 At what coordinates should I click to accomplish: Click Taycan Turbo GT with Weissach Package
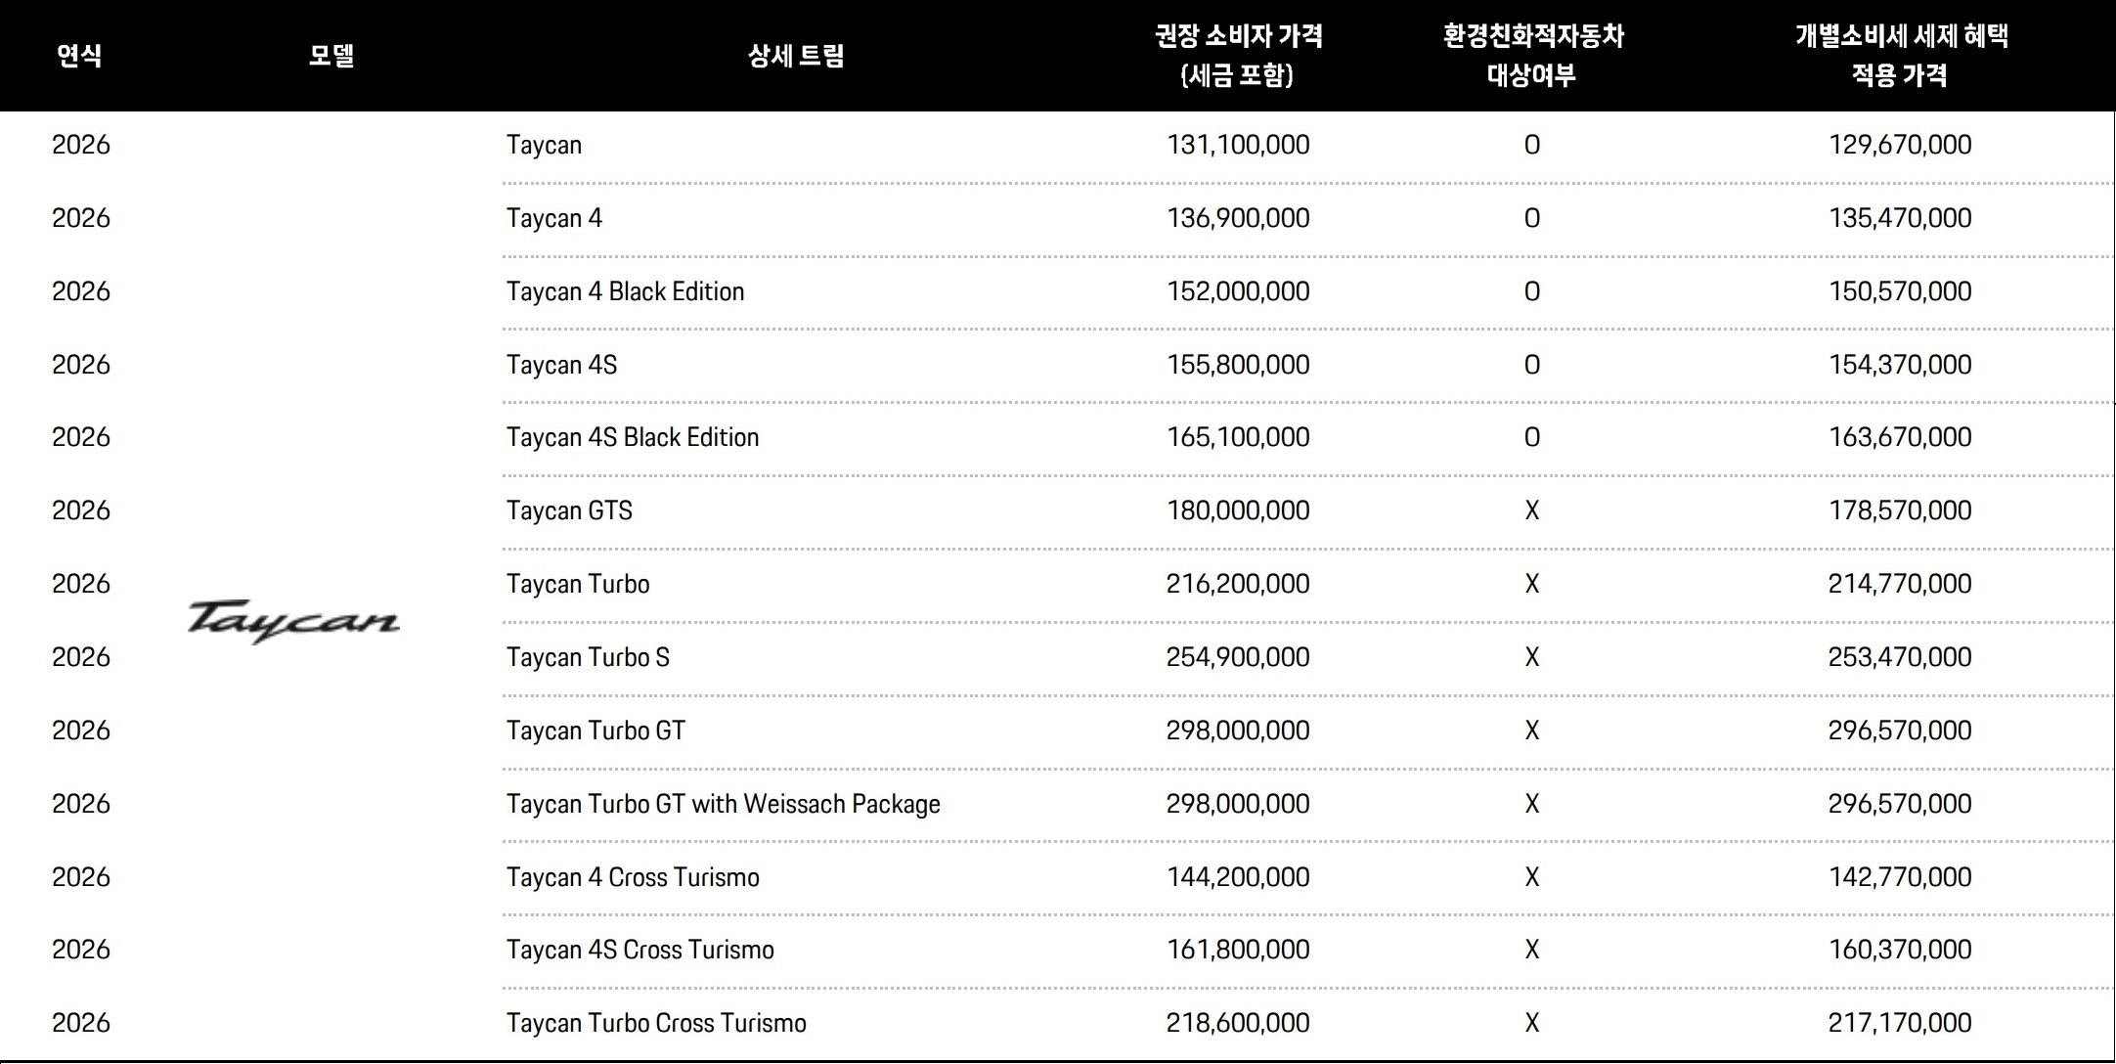(723, 804)
